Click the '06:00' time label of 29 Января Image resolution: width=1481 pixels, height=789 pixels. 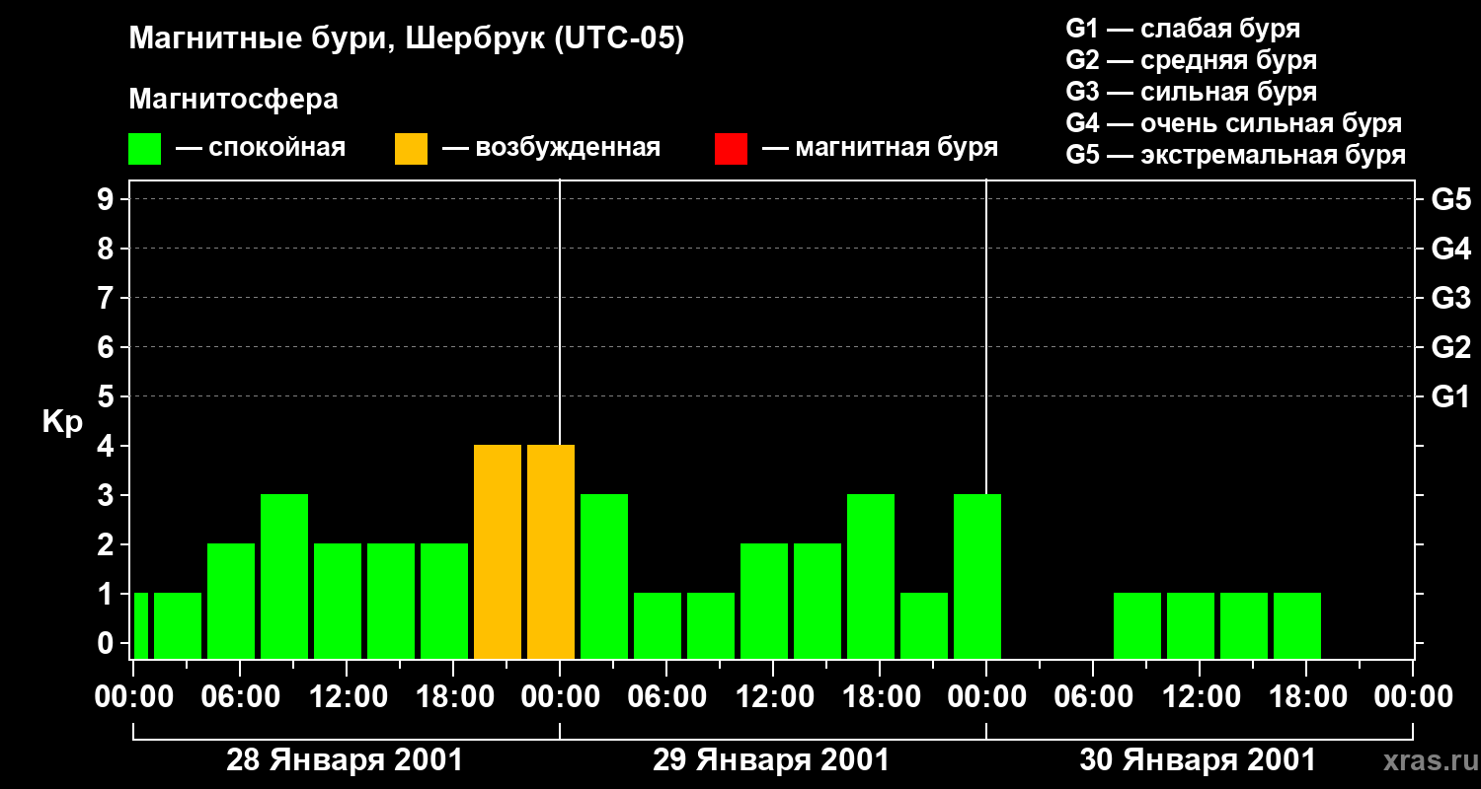click(x=665, y=697)
